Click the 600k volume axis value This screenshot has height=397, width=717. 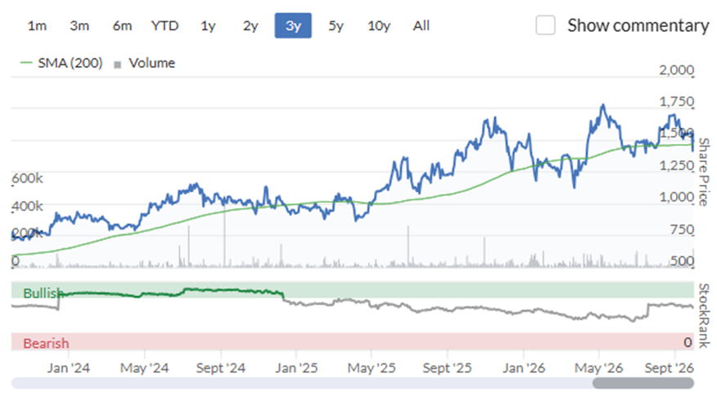tap(28, 178)
